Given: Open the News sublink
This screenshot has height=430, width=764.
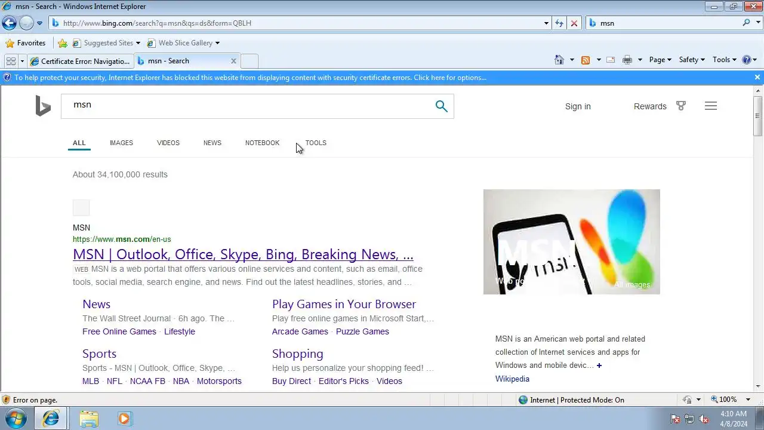Looking at the screenshot, I should click(96, 304).
